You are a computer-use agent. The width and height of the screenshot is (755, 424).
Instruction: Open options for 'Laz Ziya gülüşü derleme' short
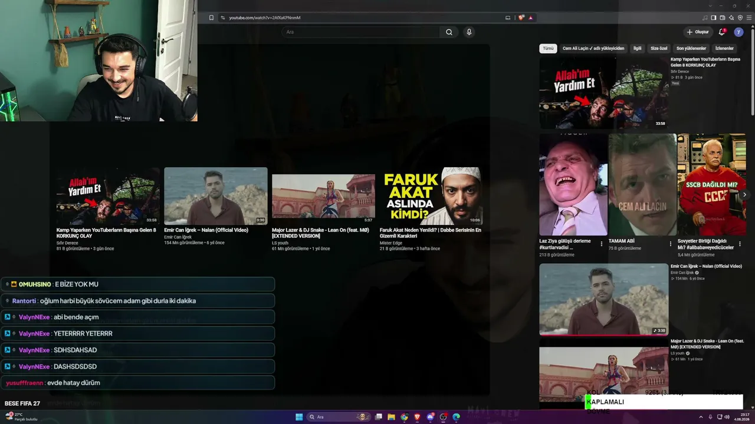[602, 244]
